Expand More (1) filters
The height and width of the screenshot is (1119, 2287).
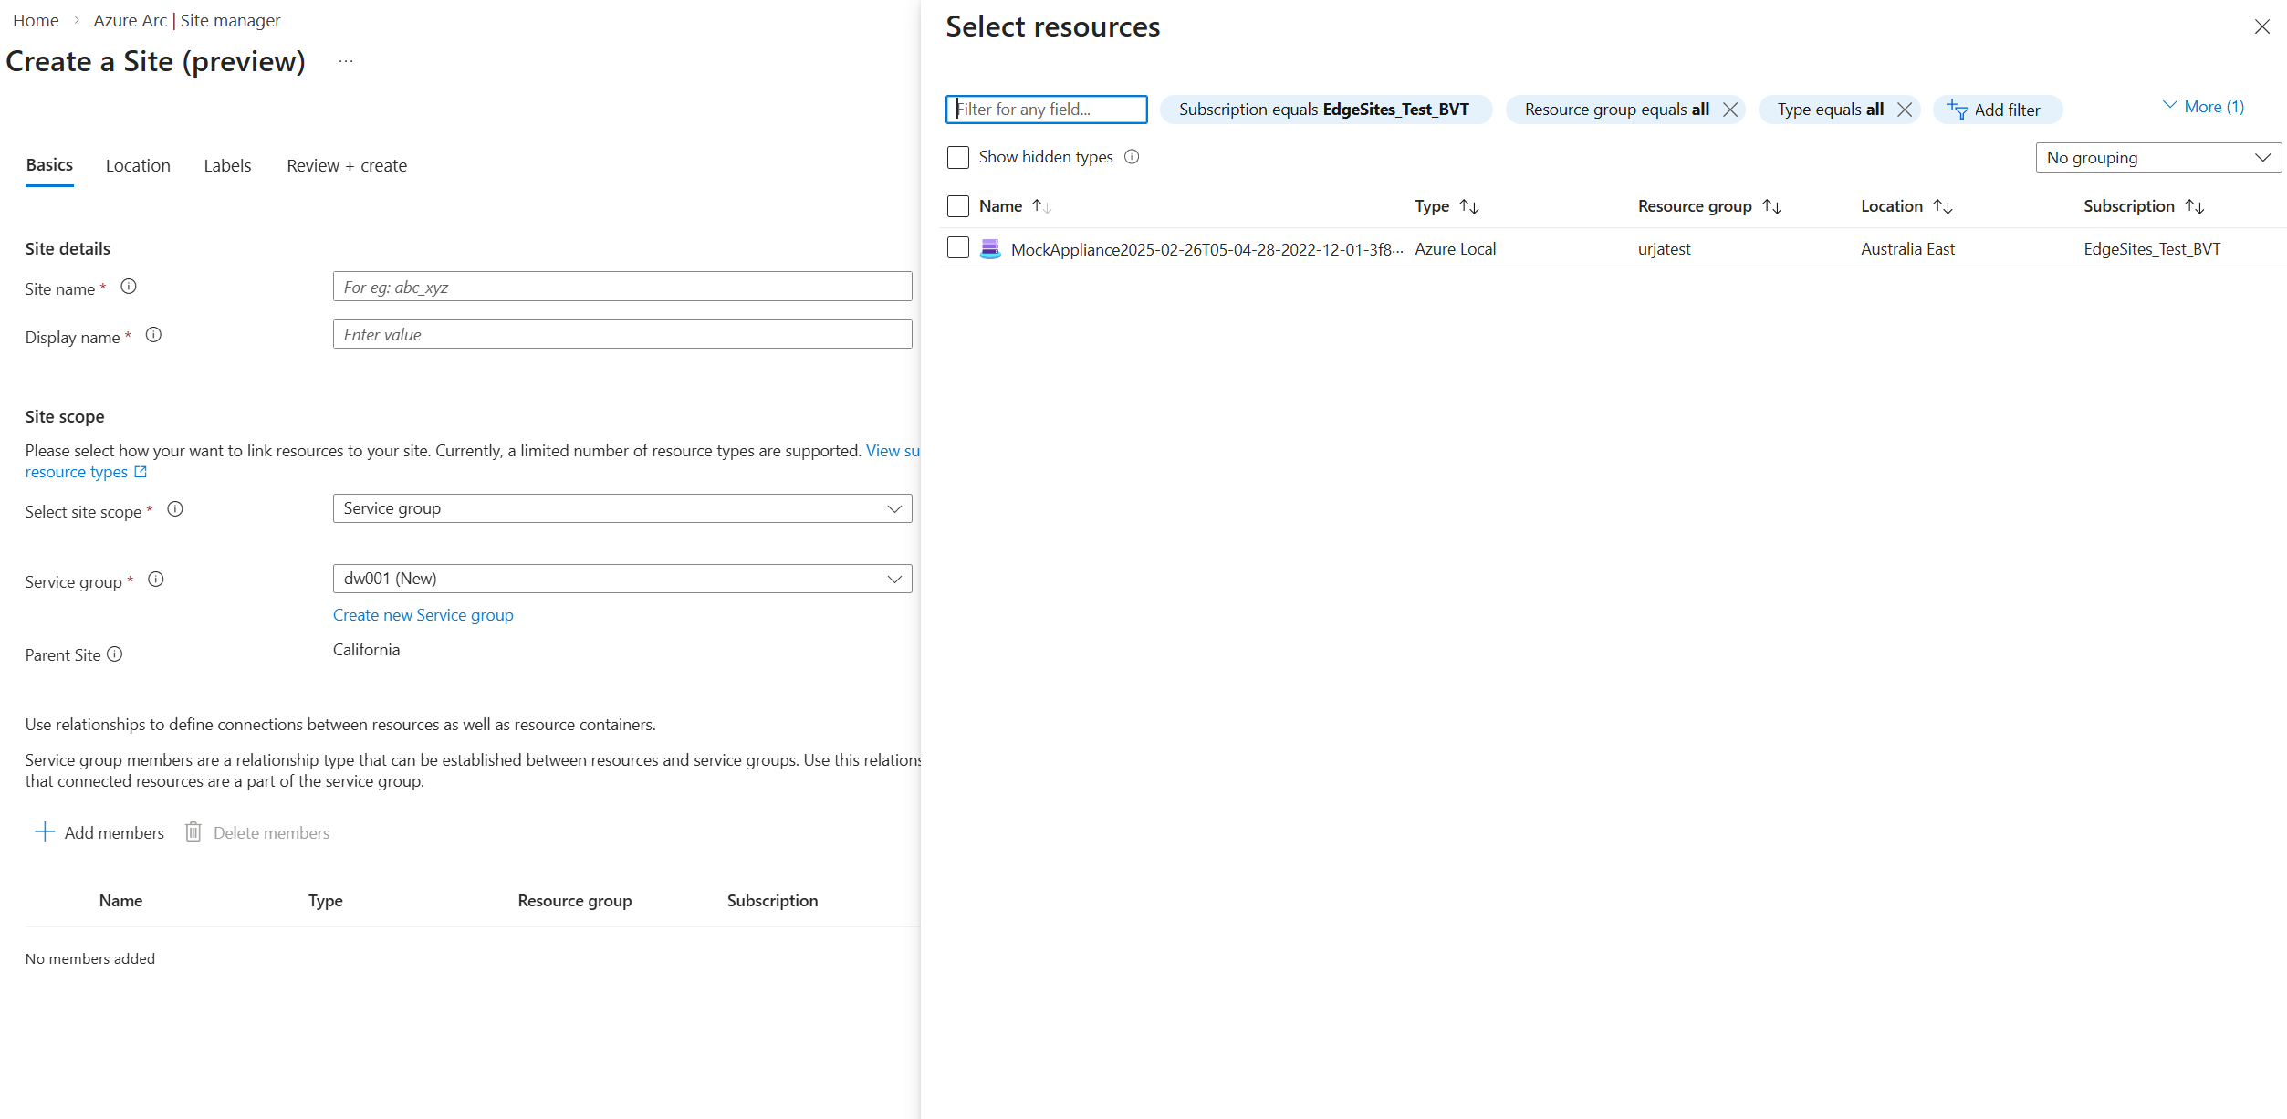[2204, 107]
